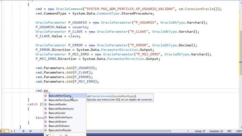Navigate forward with the right arrow

pyautogui.click(x=30, y=131)
